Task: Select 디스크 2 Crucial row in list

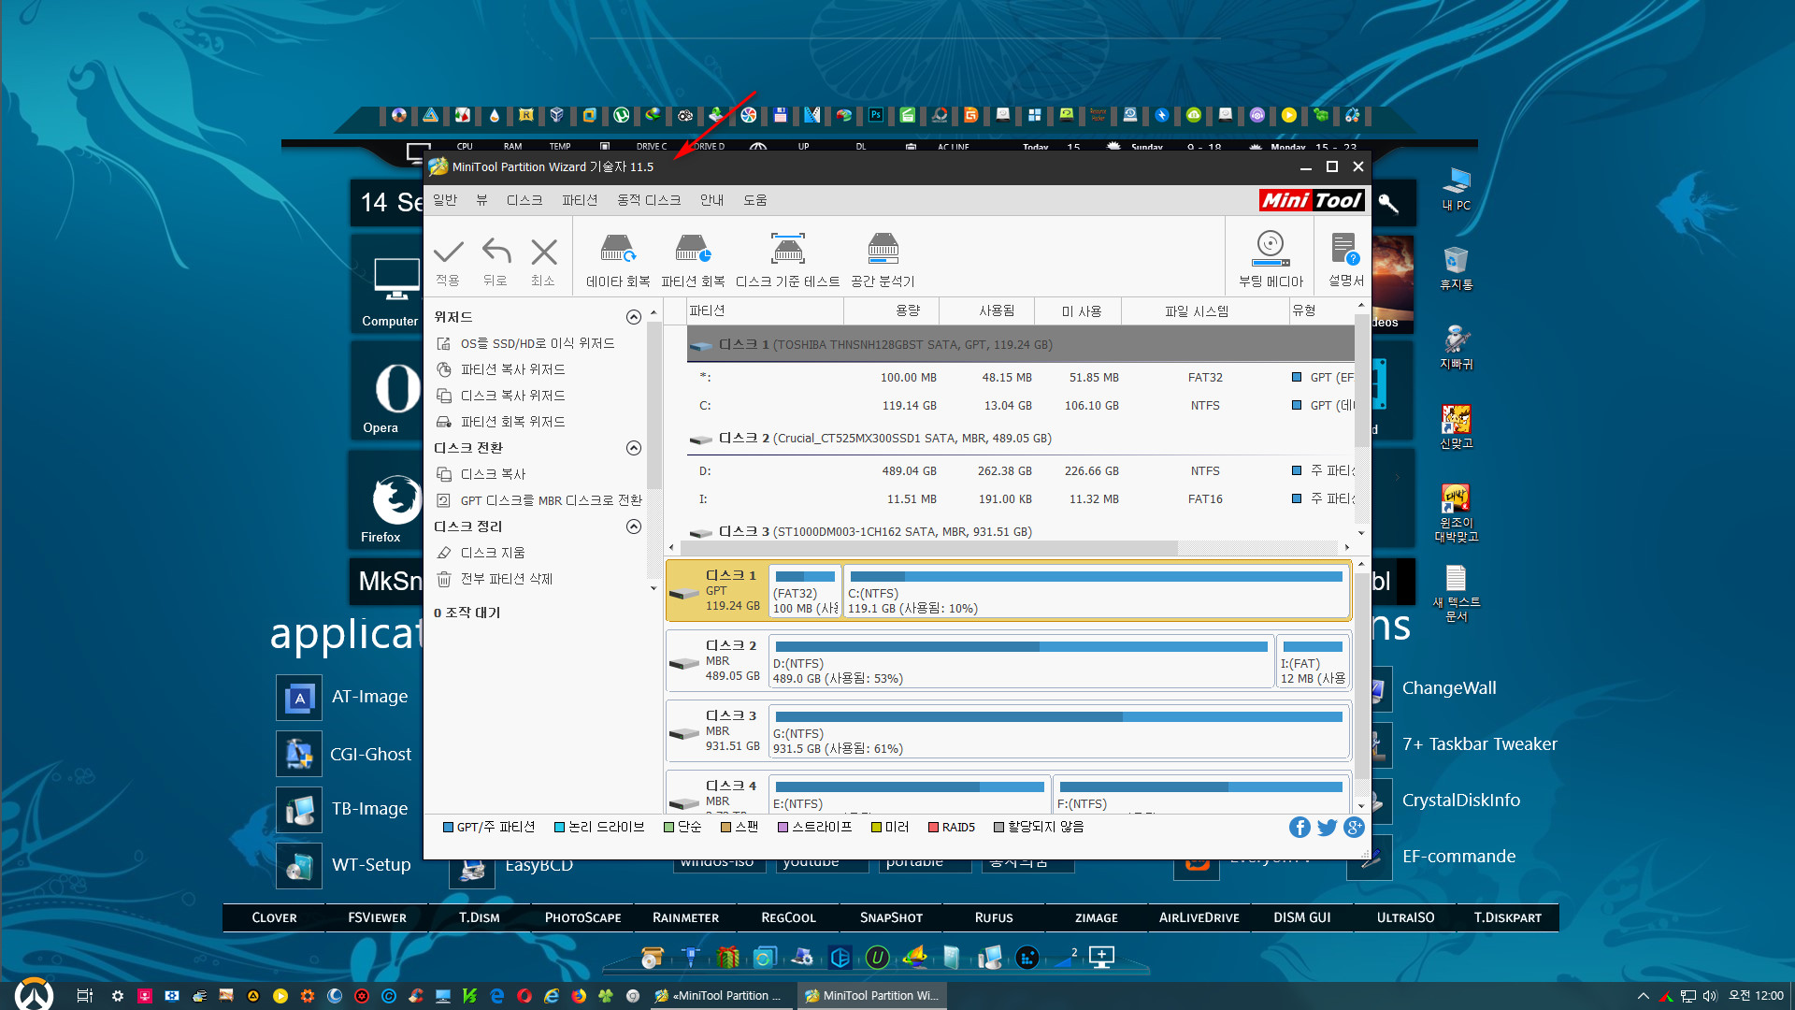Action: pos(1020,438)
